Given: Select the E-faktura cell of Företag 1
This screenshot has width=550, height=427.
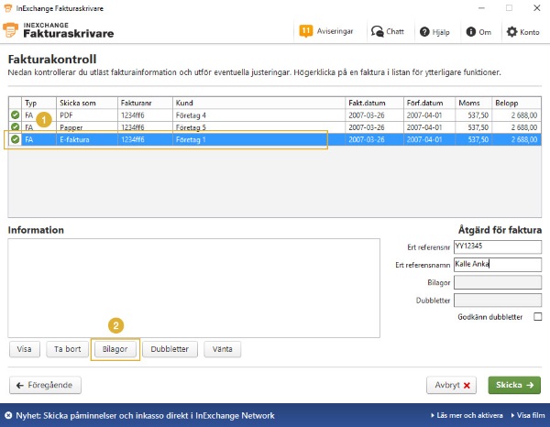Looking at the screenshot, I should (x=87, y=139).
